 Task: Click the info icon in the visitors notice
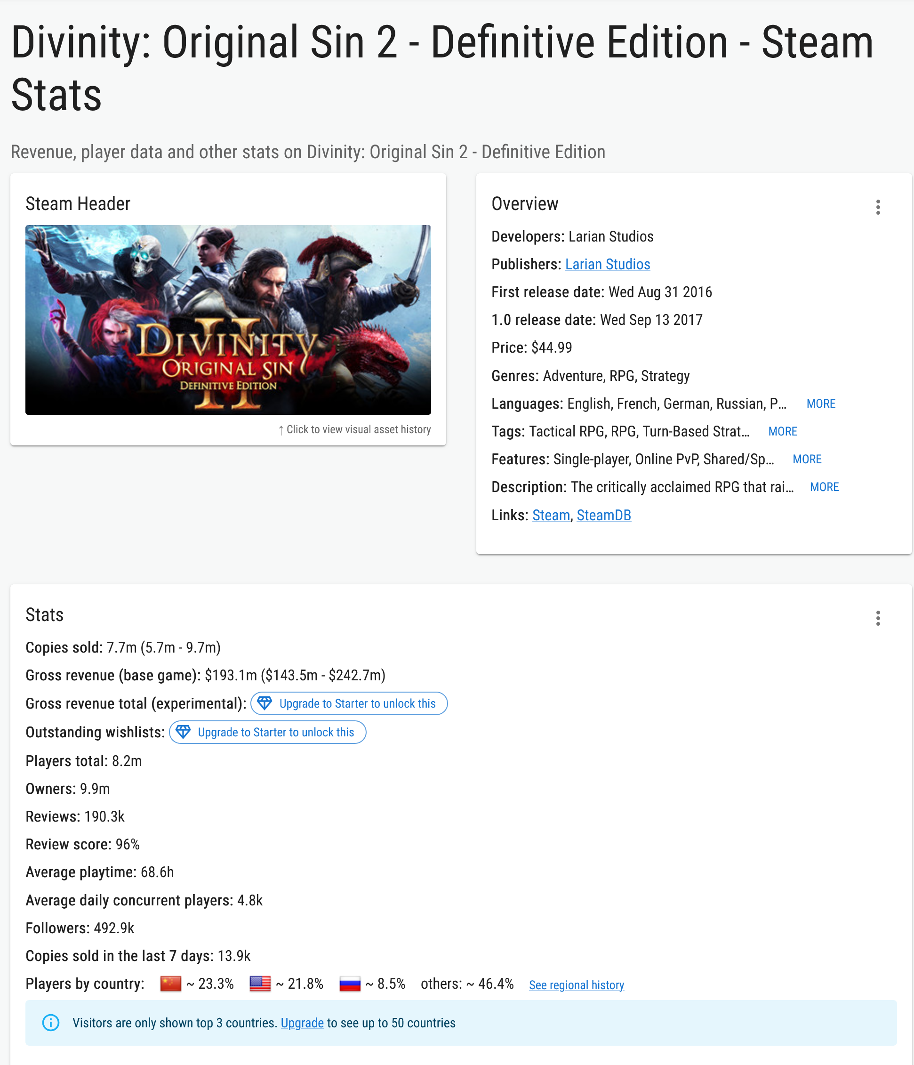point(50,1022)
